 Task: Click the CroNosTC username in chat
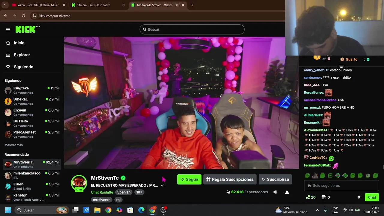[318, 158]
